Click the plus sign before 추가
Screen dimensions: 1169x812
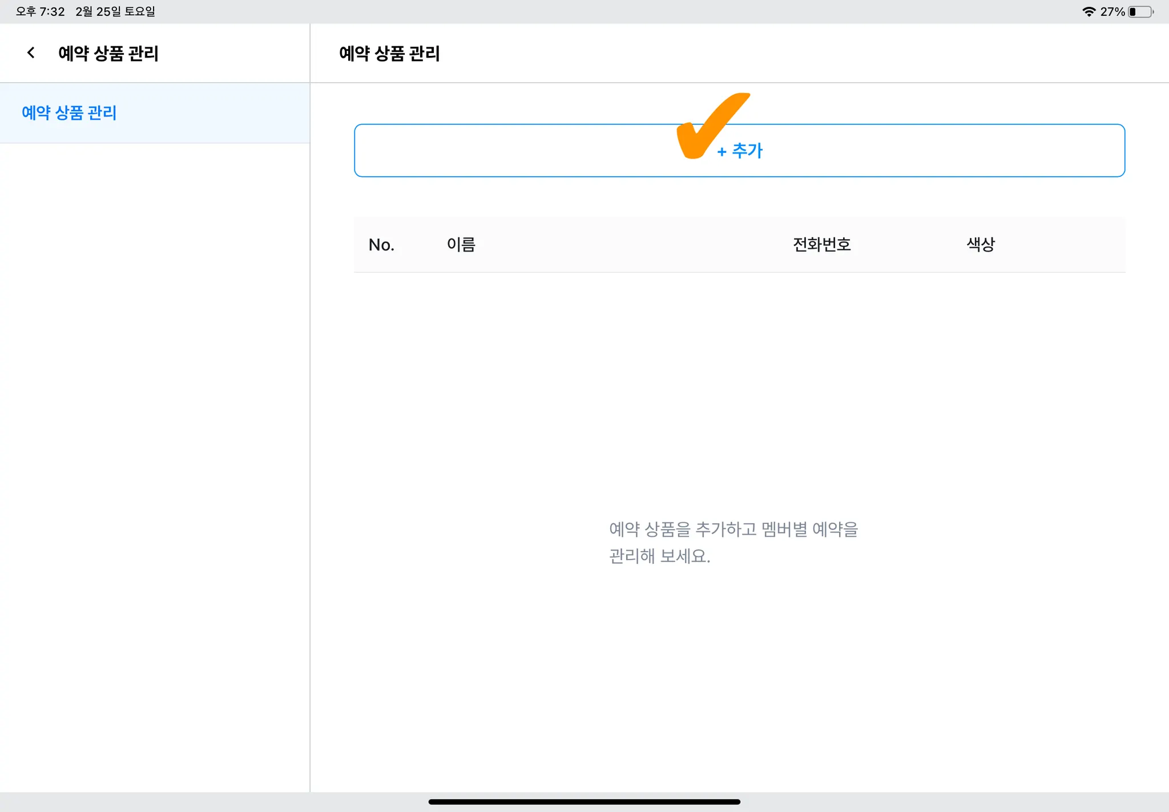721,152
